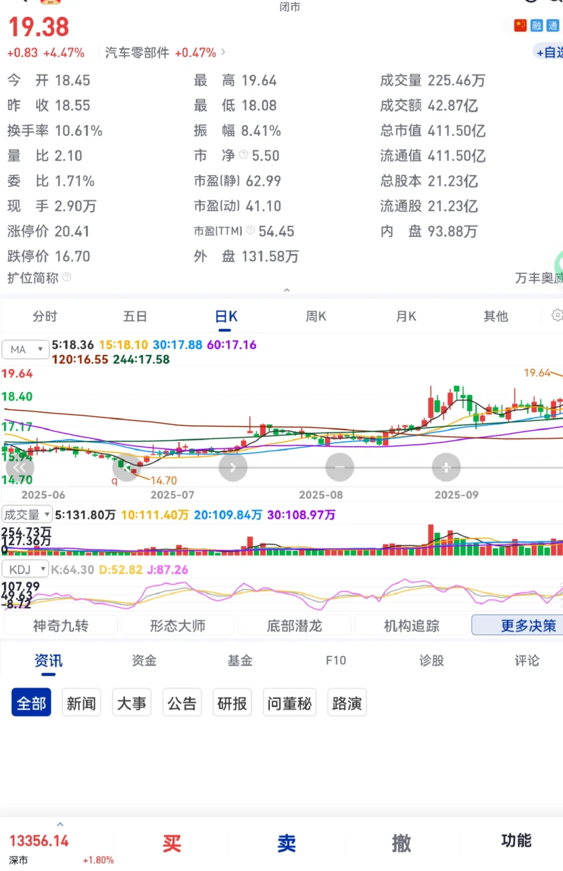The width and height of the screenshot is (563, 871).
Task: Tap the 通 connect badge icon
Action: pyautogui.click(x=553, y=26)
